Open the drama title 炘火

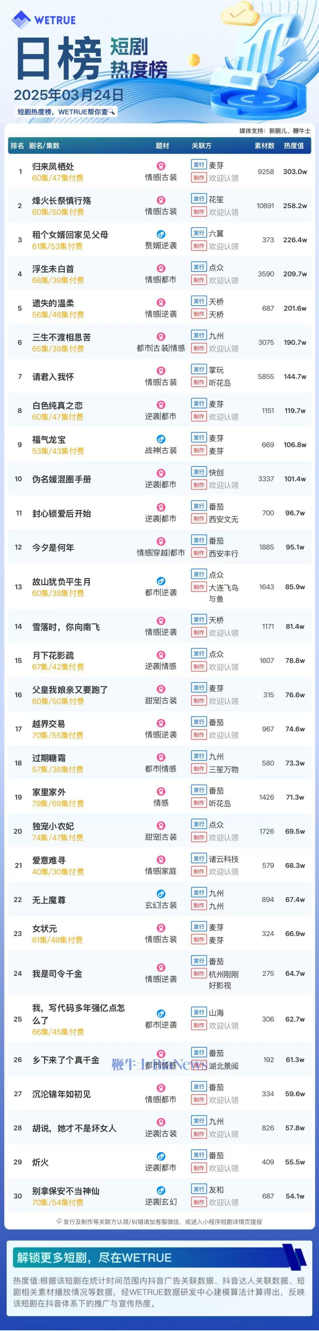tap(40, 1162)
